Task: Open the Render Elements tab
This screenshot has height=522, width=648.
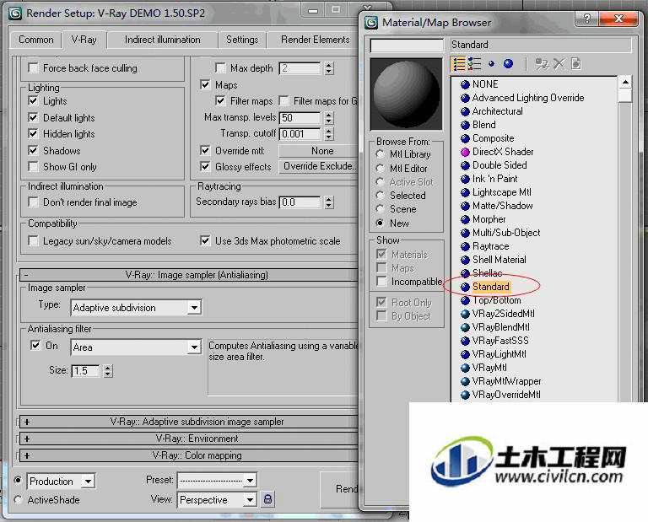Action: pos(315,40)
